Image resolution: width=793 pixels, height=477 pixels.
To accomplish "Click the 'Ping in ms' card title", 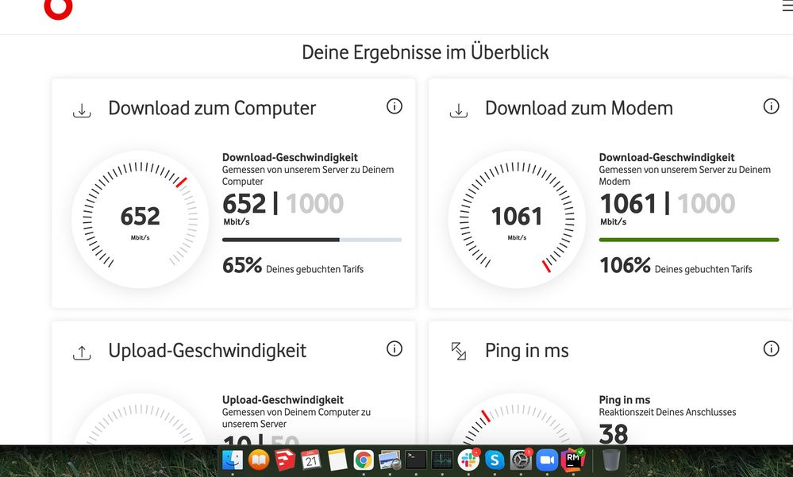I will 527,351.
